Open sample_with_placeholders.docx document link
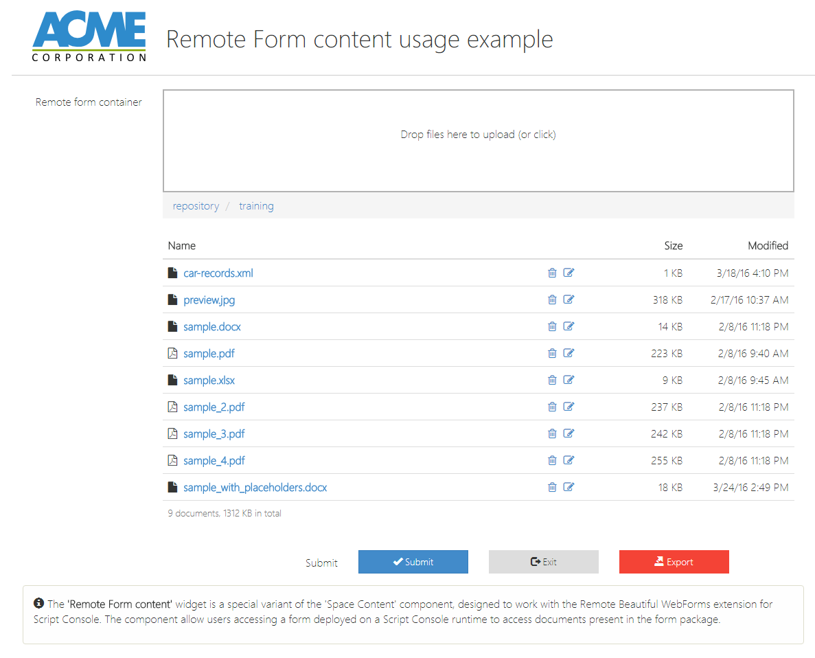Image resolution: width=815 pixels, height=658 pixels. tap(255, 488)
